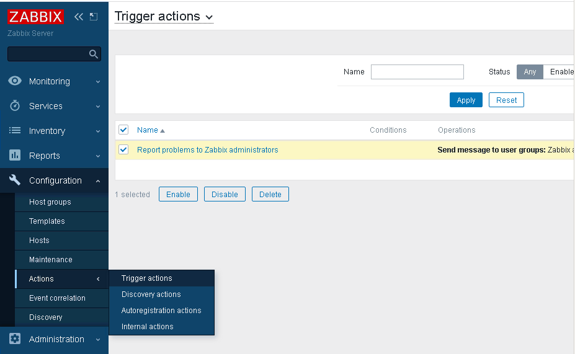The image size is (575, 354).
Task: Click the Configuration menu label
Action: [55, 180]
